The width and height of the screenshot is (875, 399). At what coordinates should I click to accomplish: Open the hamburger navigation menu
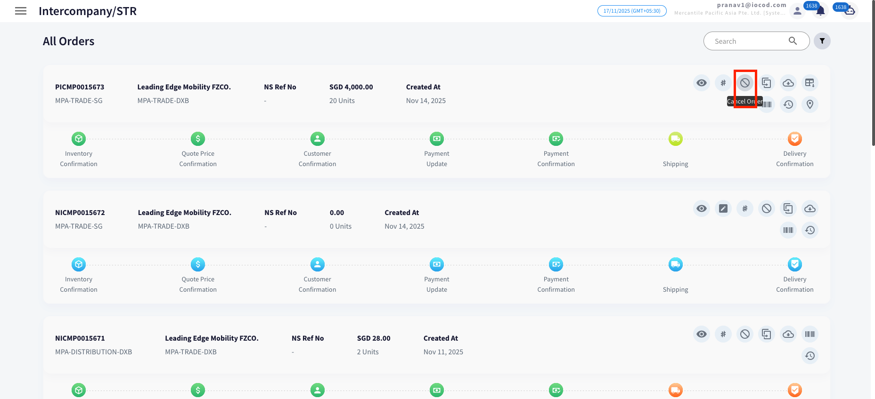click(21, 11)
